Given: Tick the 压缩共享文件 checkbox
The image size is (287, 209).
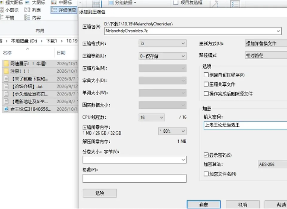Looking at the screenshot, I should [x=206, y=84].
